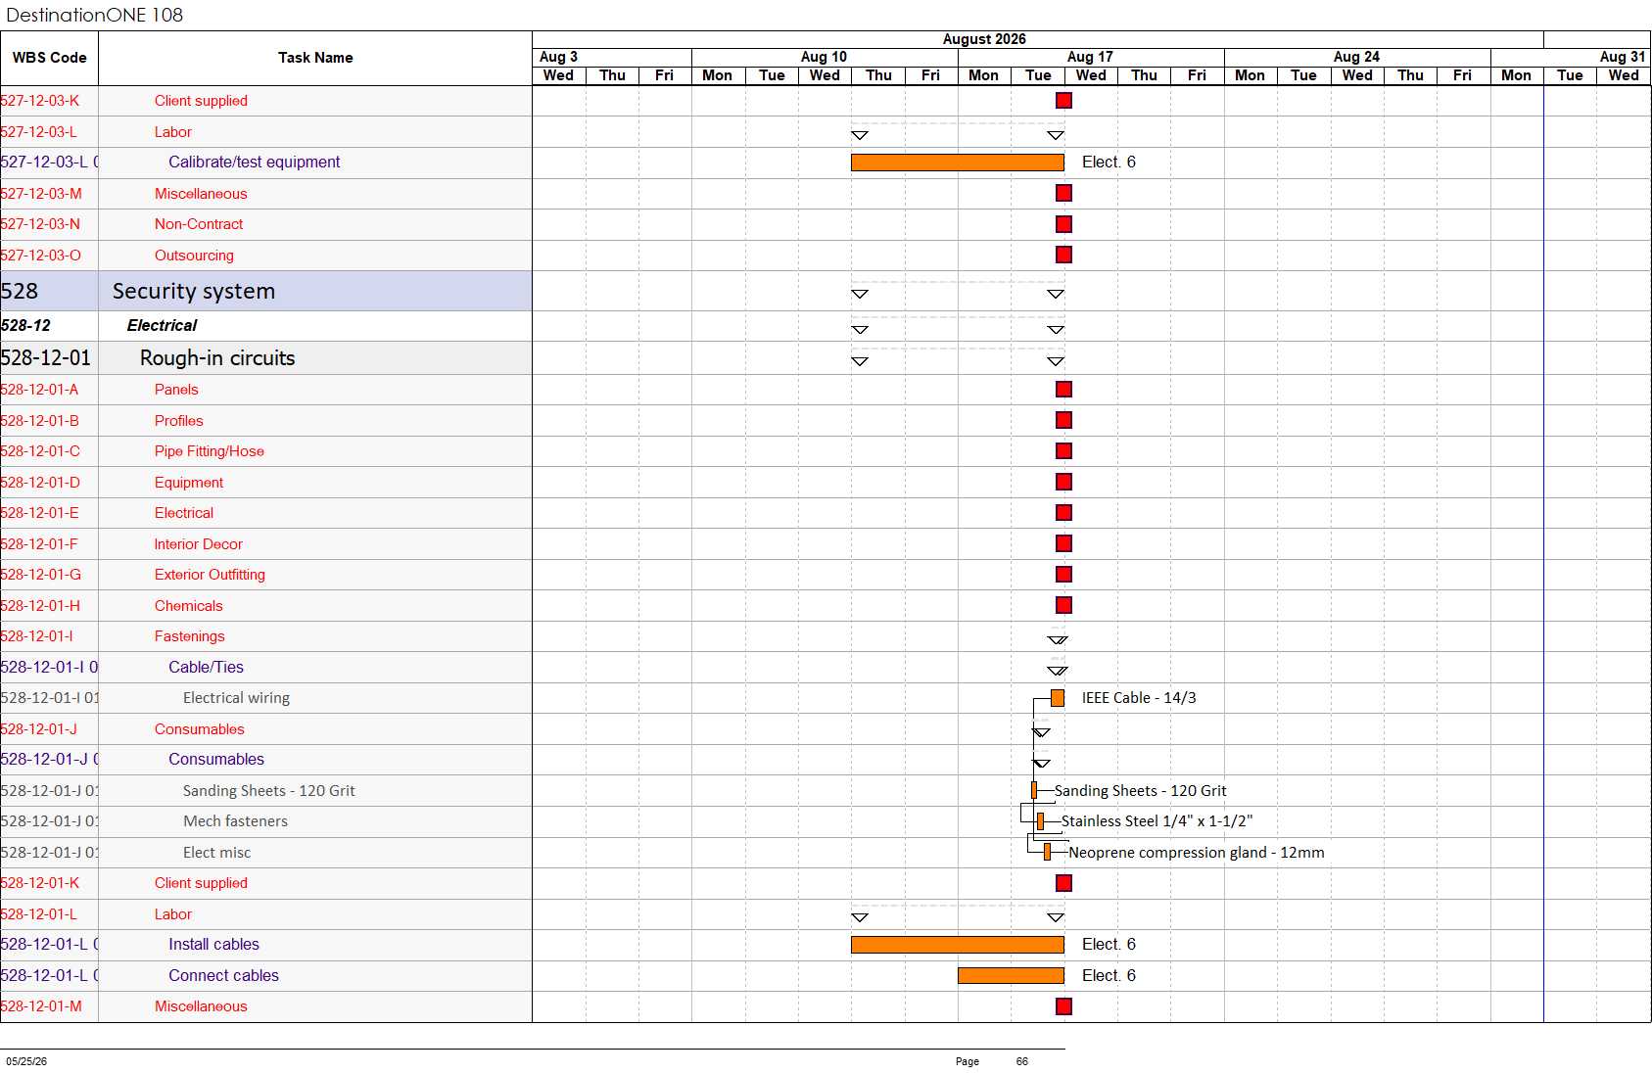The height and width of the screenshot is (1074, 1652).
Task: Click the orange IEEE Cable - 14/3 task marker
Action: (1058, 698)
